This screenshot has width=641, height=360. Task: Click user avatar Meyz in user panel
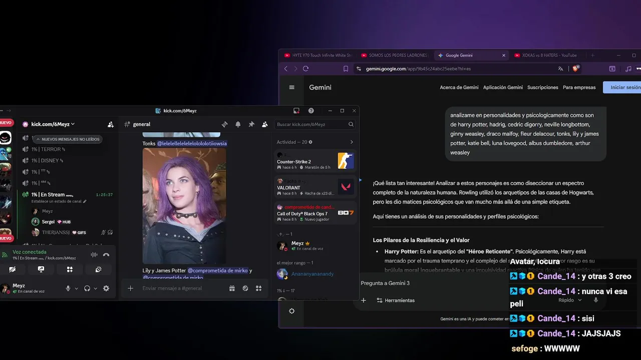6,288
